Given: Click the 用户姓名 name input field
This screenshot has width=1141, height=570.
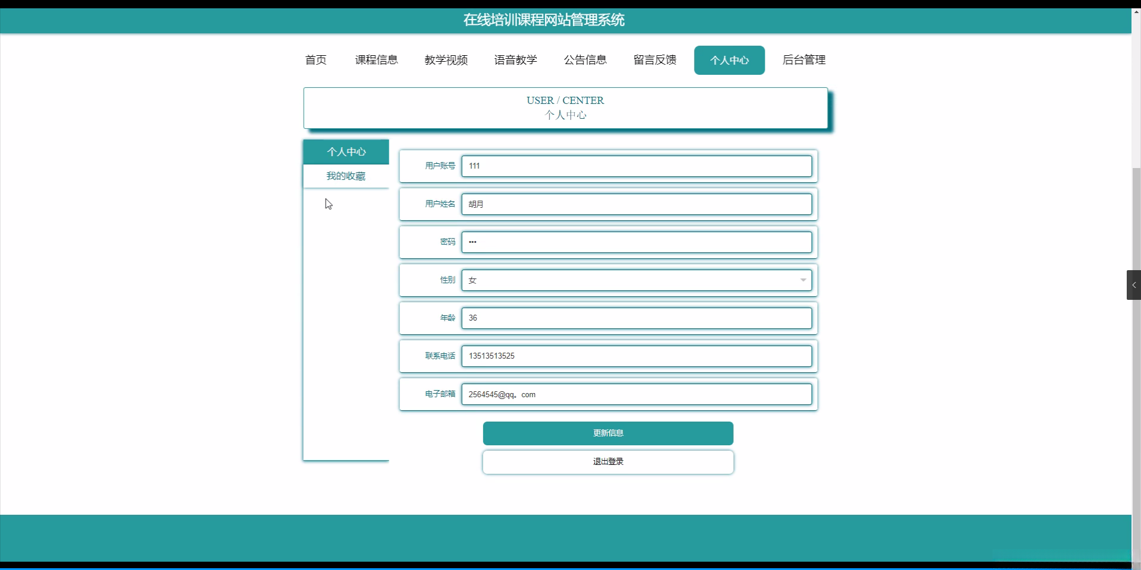Looking at the screenshot, I should 636,204.
